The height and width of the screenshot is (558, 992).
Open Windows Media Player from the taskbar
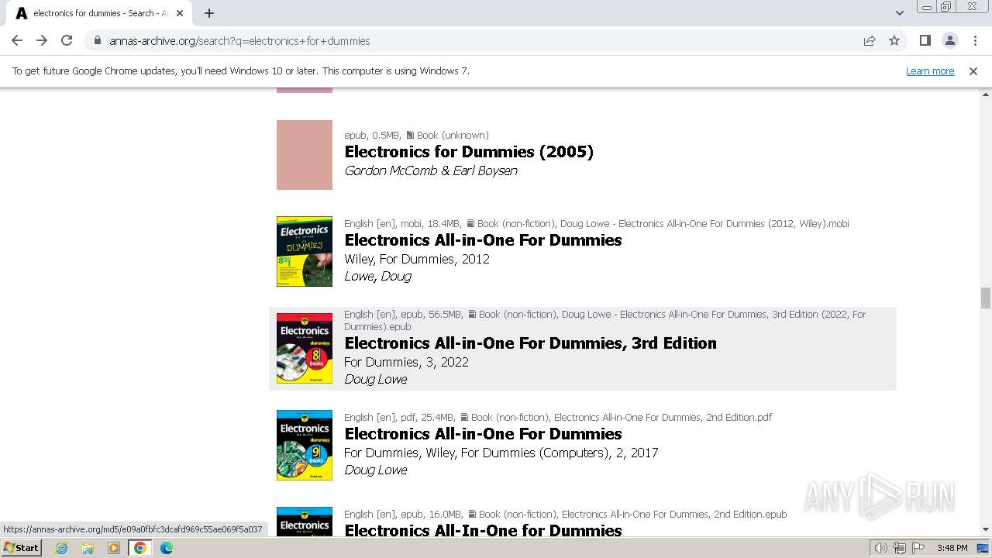(x=114, y=548)
